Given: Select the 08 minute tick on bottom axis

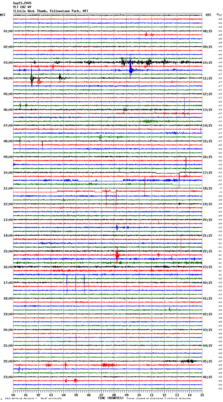Looking at the screenshot, I should (114, 395).
